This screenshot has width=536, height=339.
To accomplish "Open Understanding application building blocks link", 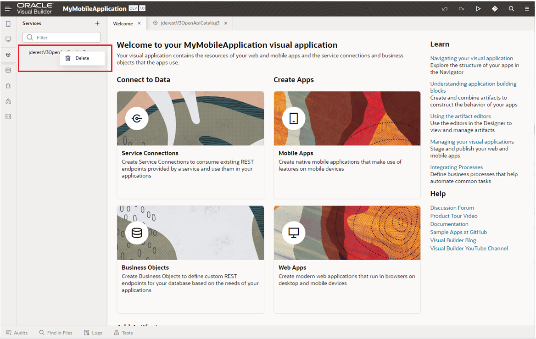I will tap(473, 87).
